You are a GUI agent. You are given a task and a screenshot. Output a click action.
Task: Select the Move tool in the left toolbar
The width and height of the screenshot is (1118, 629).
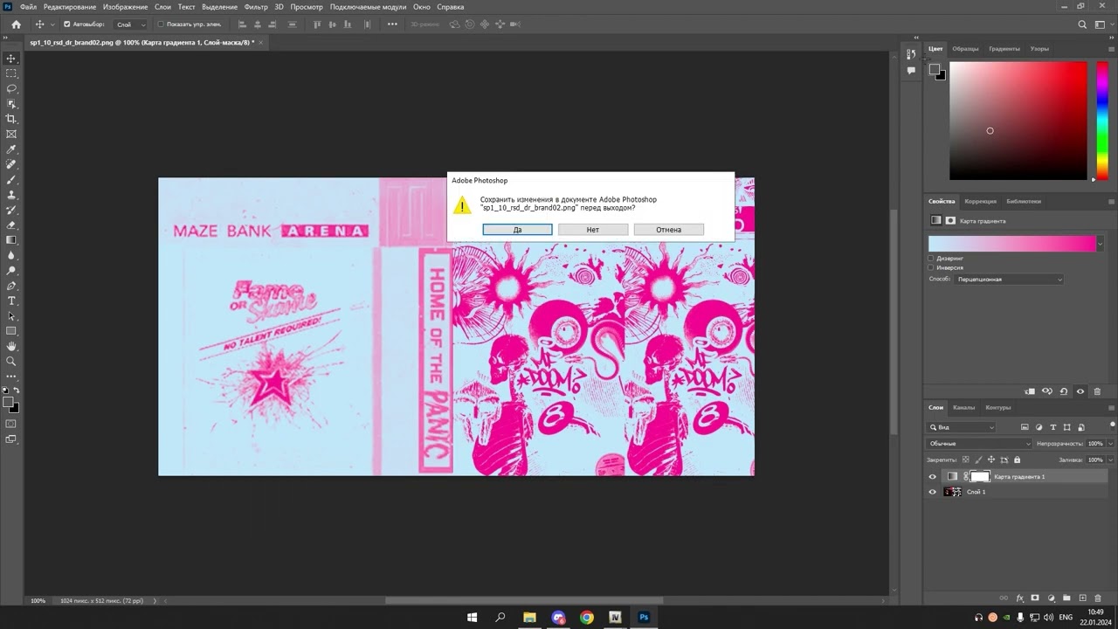pyautogui.click(x=11, y=59)
